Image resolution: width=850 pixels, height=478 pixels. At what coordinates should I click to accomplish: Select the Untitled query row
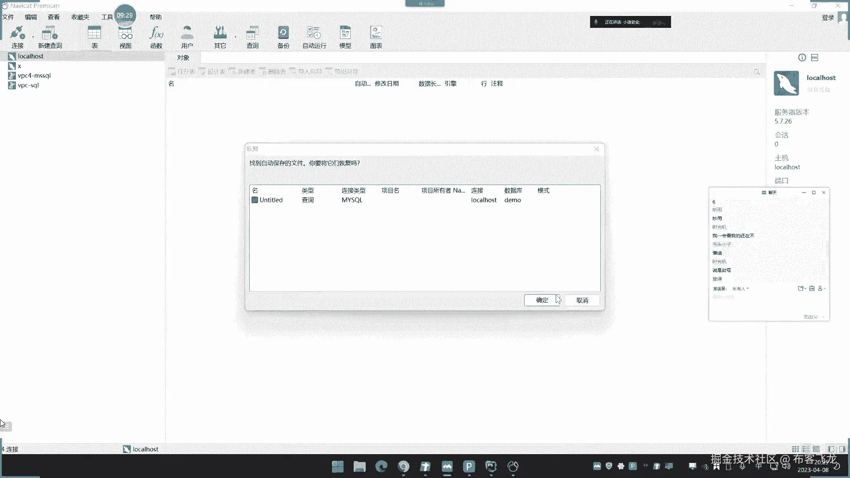(x=271, y=200)
